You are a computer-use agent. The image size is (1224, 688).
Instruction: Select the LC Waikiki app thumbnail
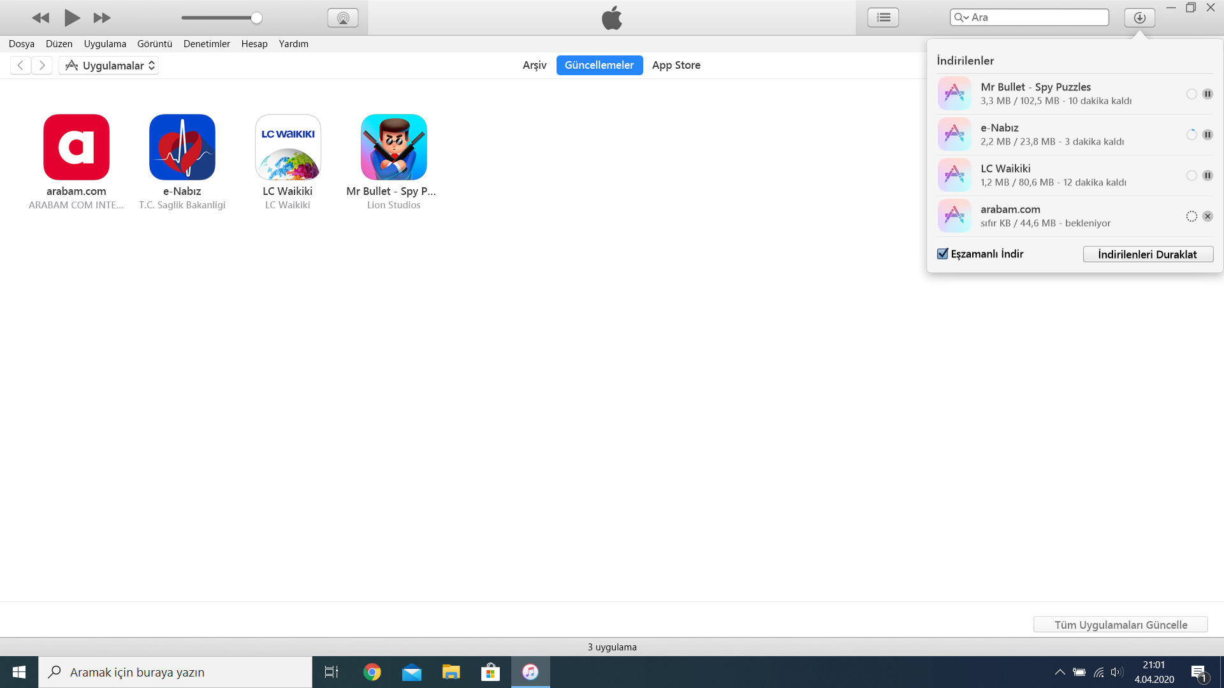point(288,147)
